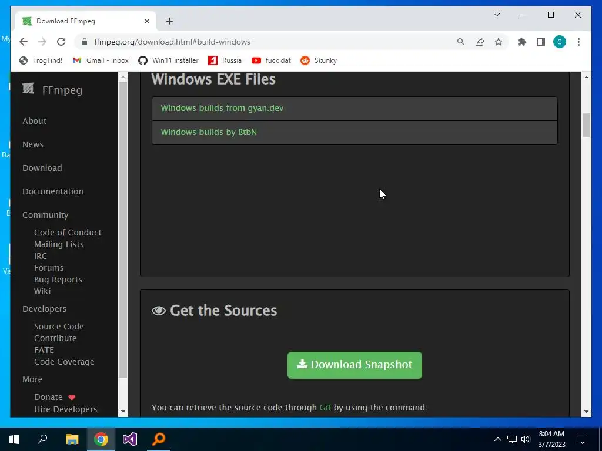Open the Skunky Reddit bookmark
602x451 pixels.
pyautogui.click(x=319, y=60)
